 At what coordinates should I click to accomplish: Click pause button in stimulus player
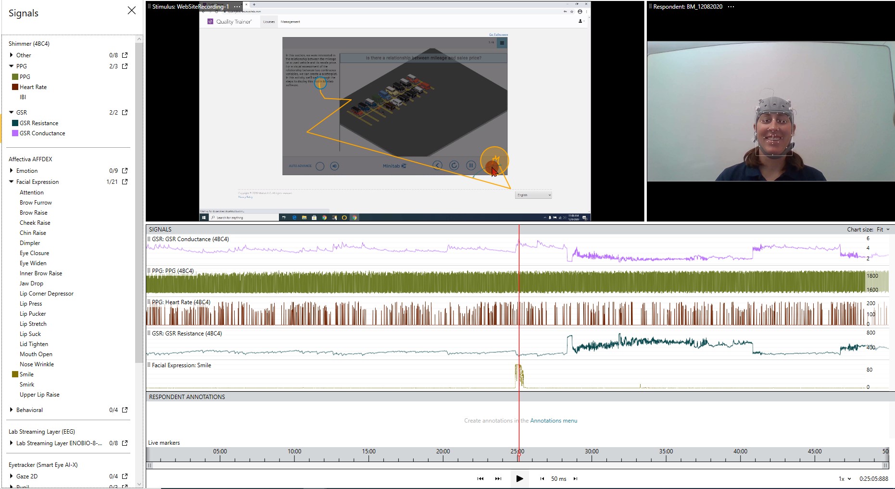click(x=471, y=166)
